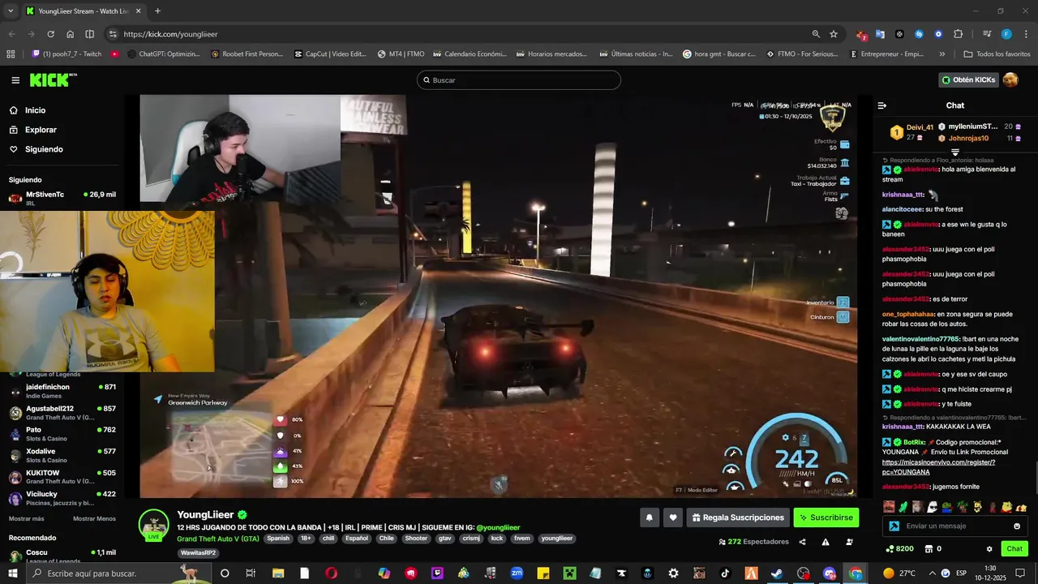The image size is (1038, 584).
Task: Expand list with Mostrar más
Action: click(x=27, y=519)
